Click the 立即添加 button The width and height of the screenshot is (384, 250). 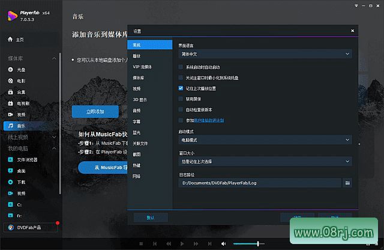point(95,112)
